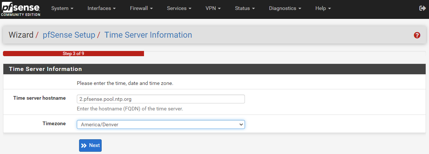Open the Firewall menu
Image resolution: width=429 pixels, height=154 pixels.
(141, 8)
